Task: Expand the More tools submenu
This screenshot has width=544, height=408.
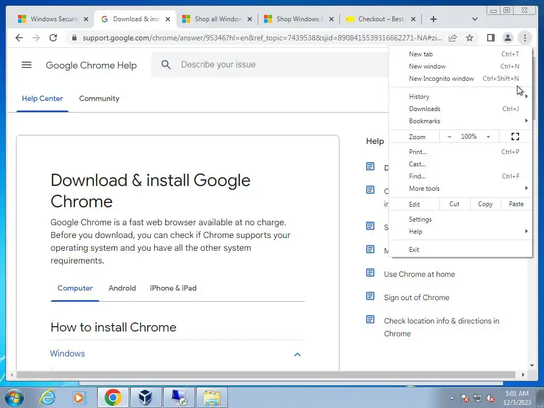Action: (x=461, y=189)
